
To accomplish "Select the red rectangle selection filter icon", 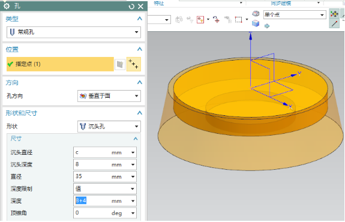I will pos(200,20).
